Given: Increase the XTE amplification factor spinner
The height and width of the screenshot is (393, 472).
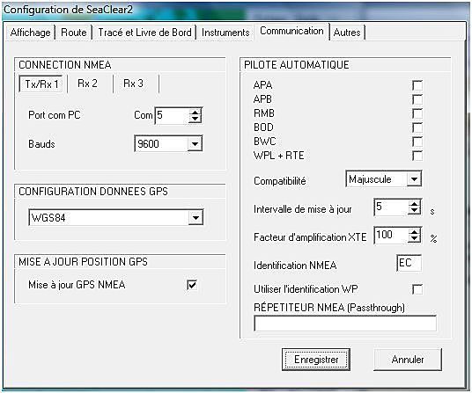Looking at the screenshot, I should click(x=414, y=232).
